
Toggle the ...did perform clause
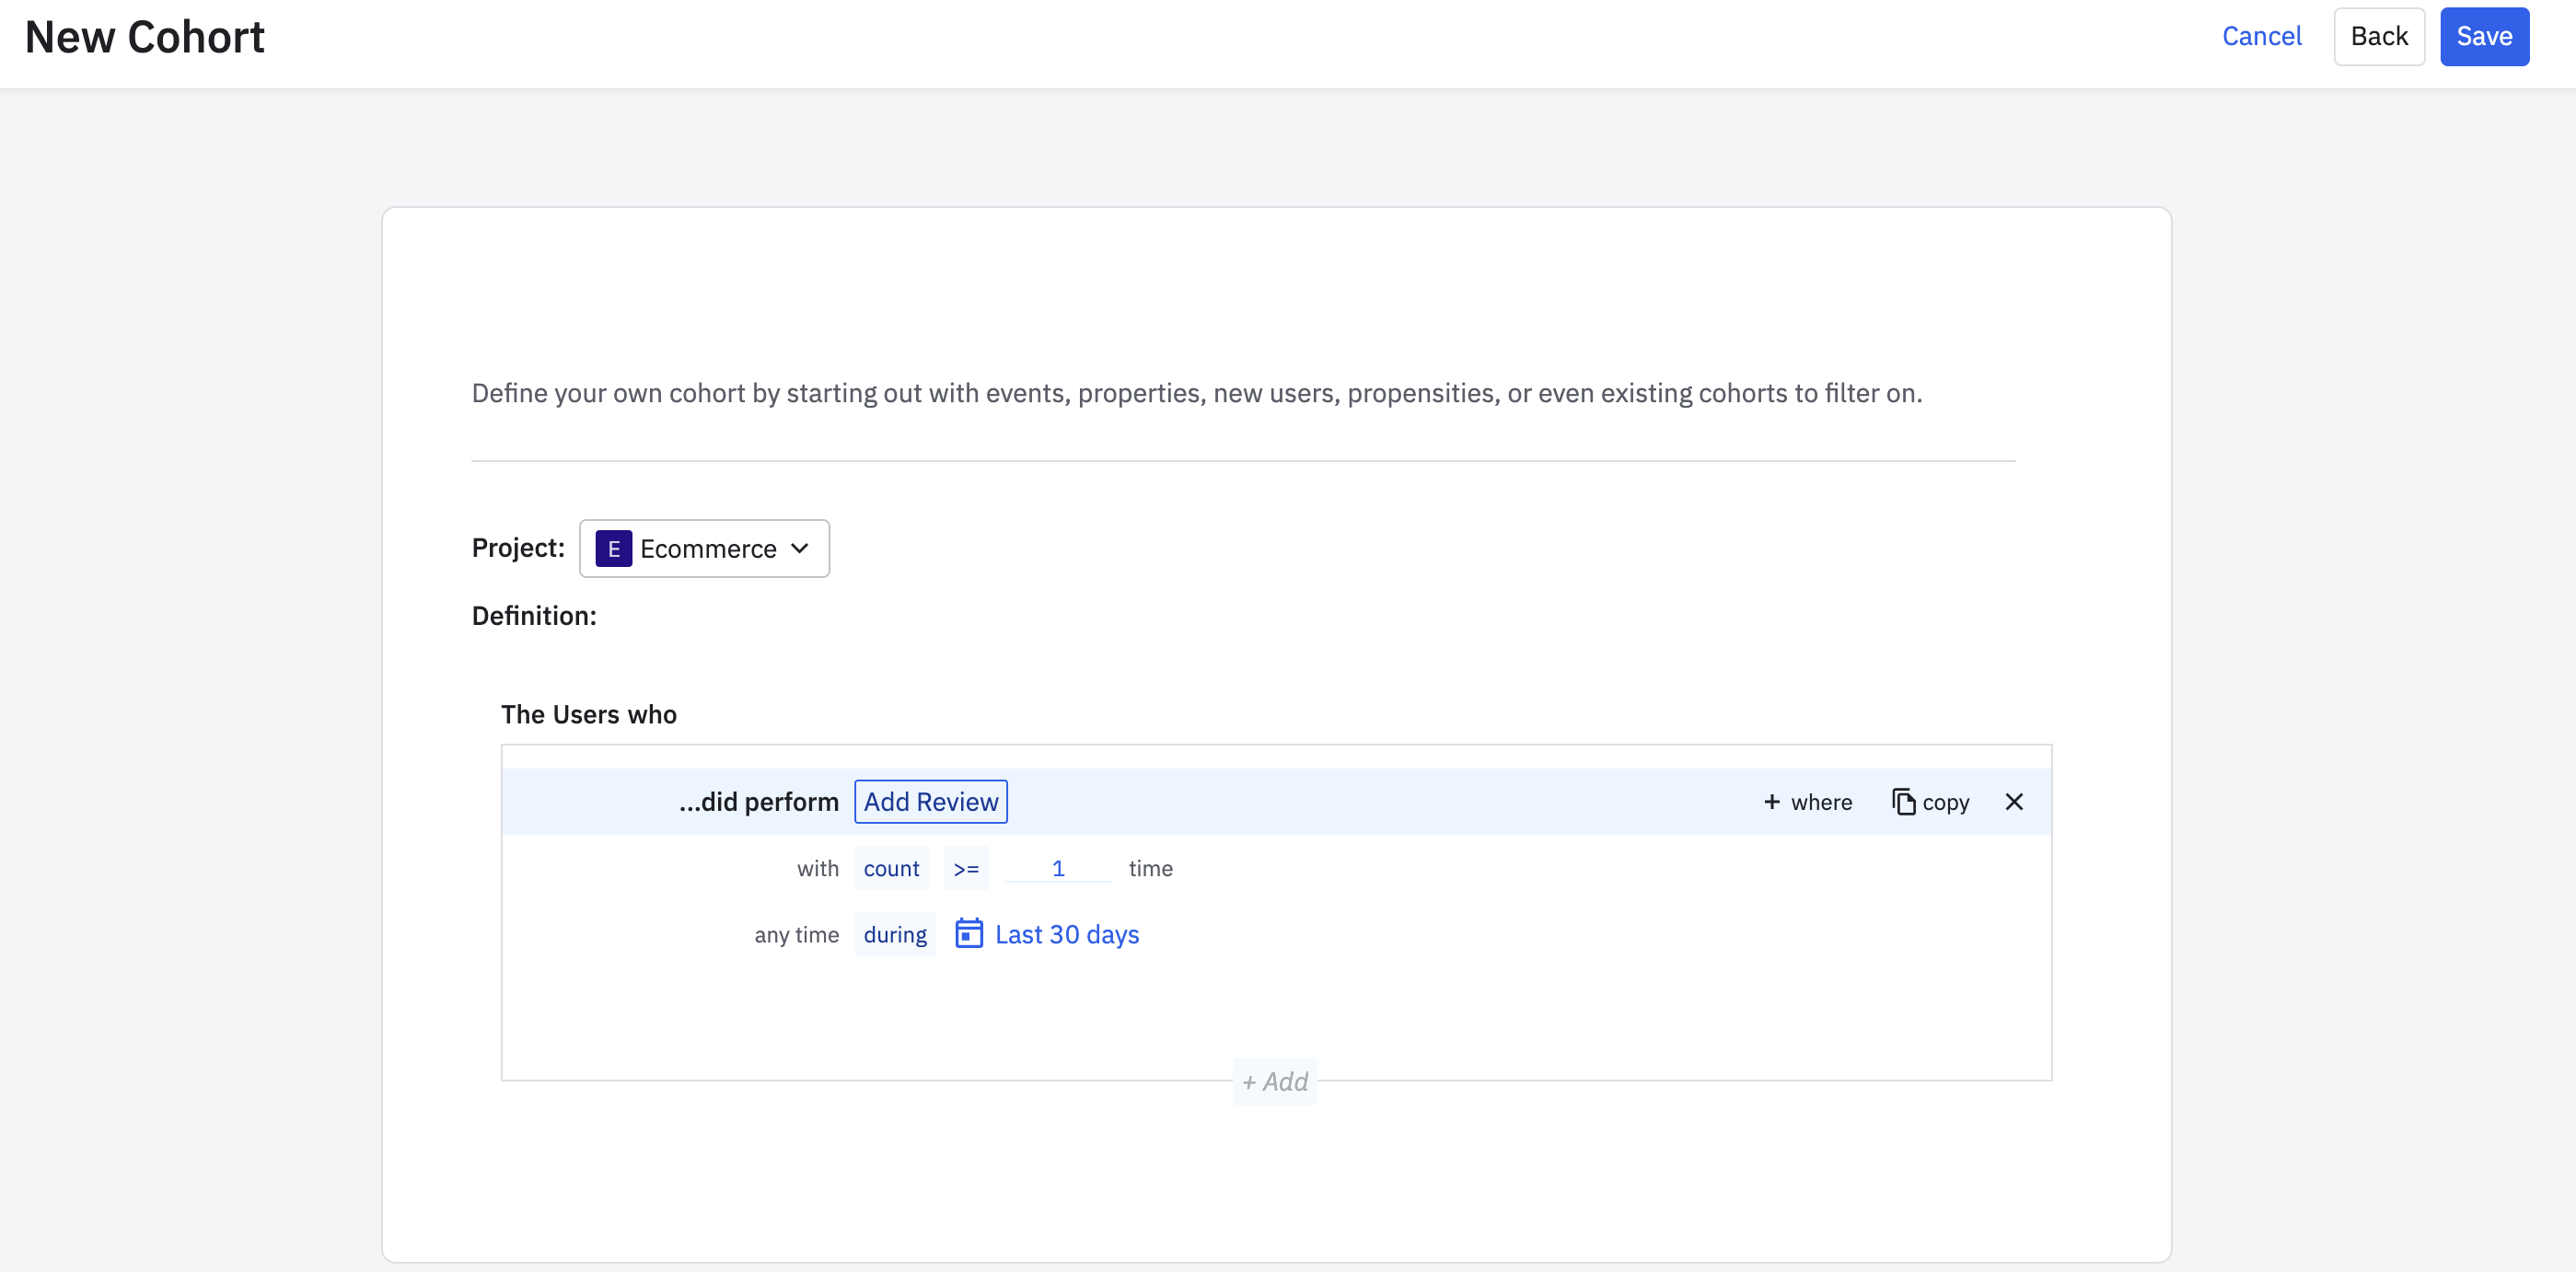coord(758,802)
